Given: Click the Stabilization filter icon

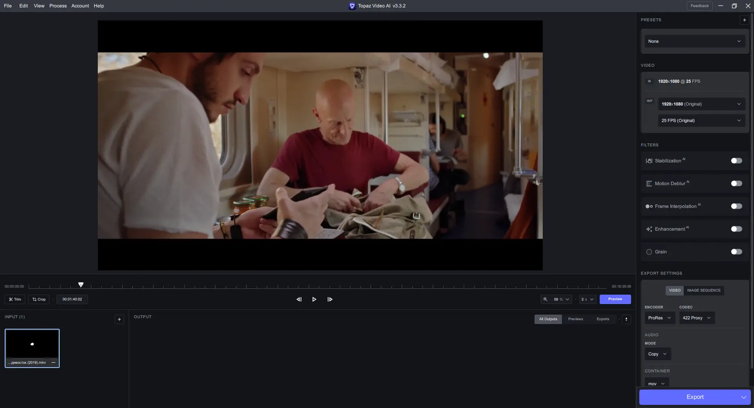Looking at the screenshot, I should [649, 161].
